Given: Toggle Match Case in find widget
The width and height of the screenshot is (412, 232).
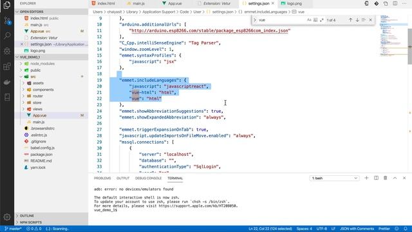Looking at the screenshot, I should tap(309, 20).
